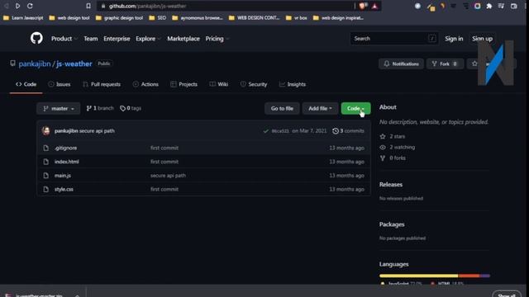The width and height of the screenshot is (529, 297).
Task: Click the red HTML segment of languages bar
Action: pyautogui.click(x=469, y=276)
